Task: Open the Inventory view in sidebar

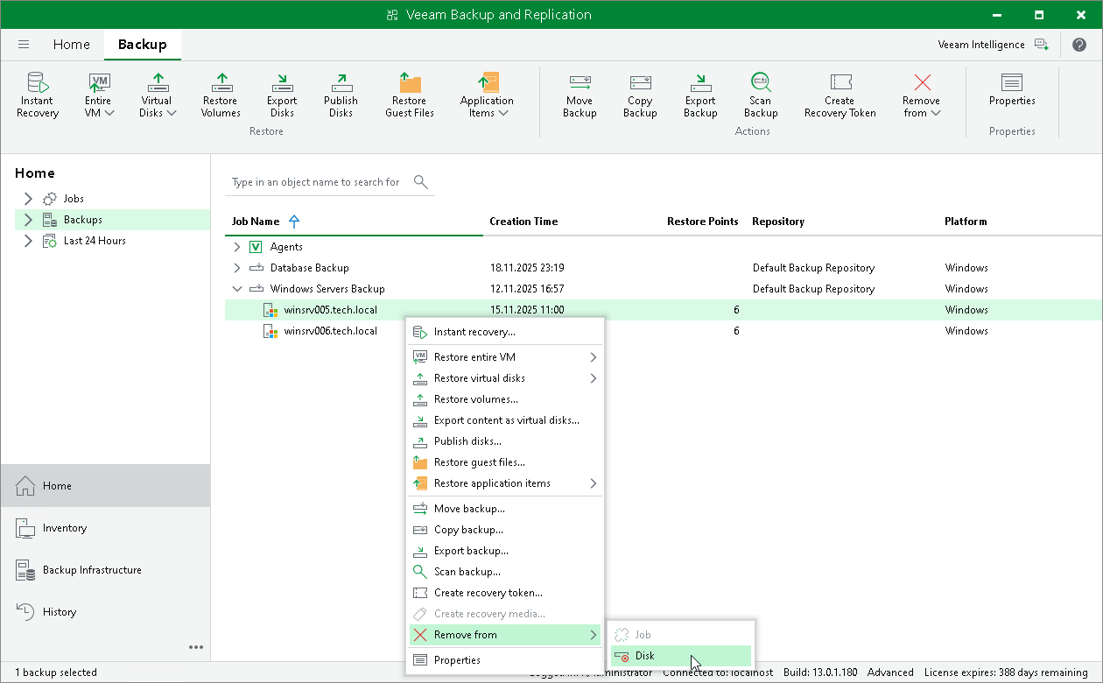Action: point(105,528)
